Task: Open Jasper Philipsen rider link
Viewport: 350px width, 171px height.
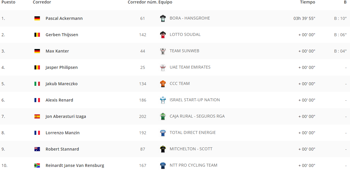Action: pyautogui.click(x=62, y=67)
